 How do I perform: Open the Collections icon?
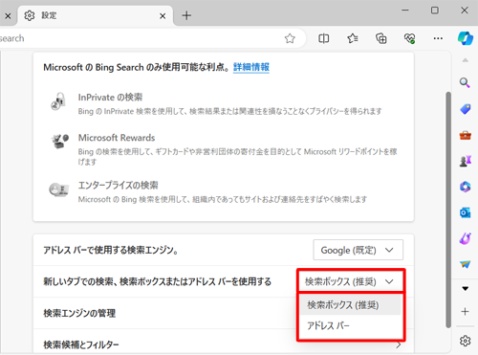tap(381, 38)
